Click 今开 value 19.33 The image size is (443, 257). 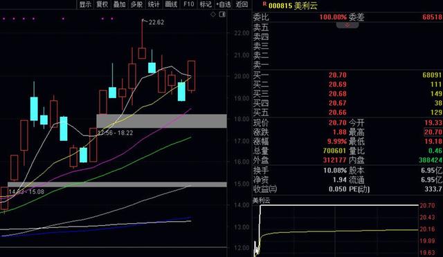click(x=433, y=123)
